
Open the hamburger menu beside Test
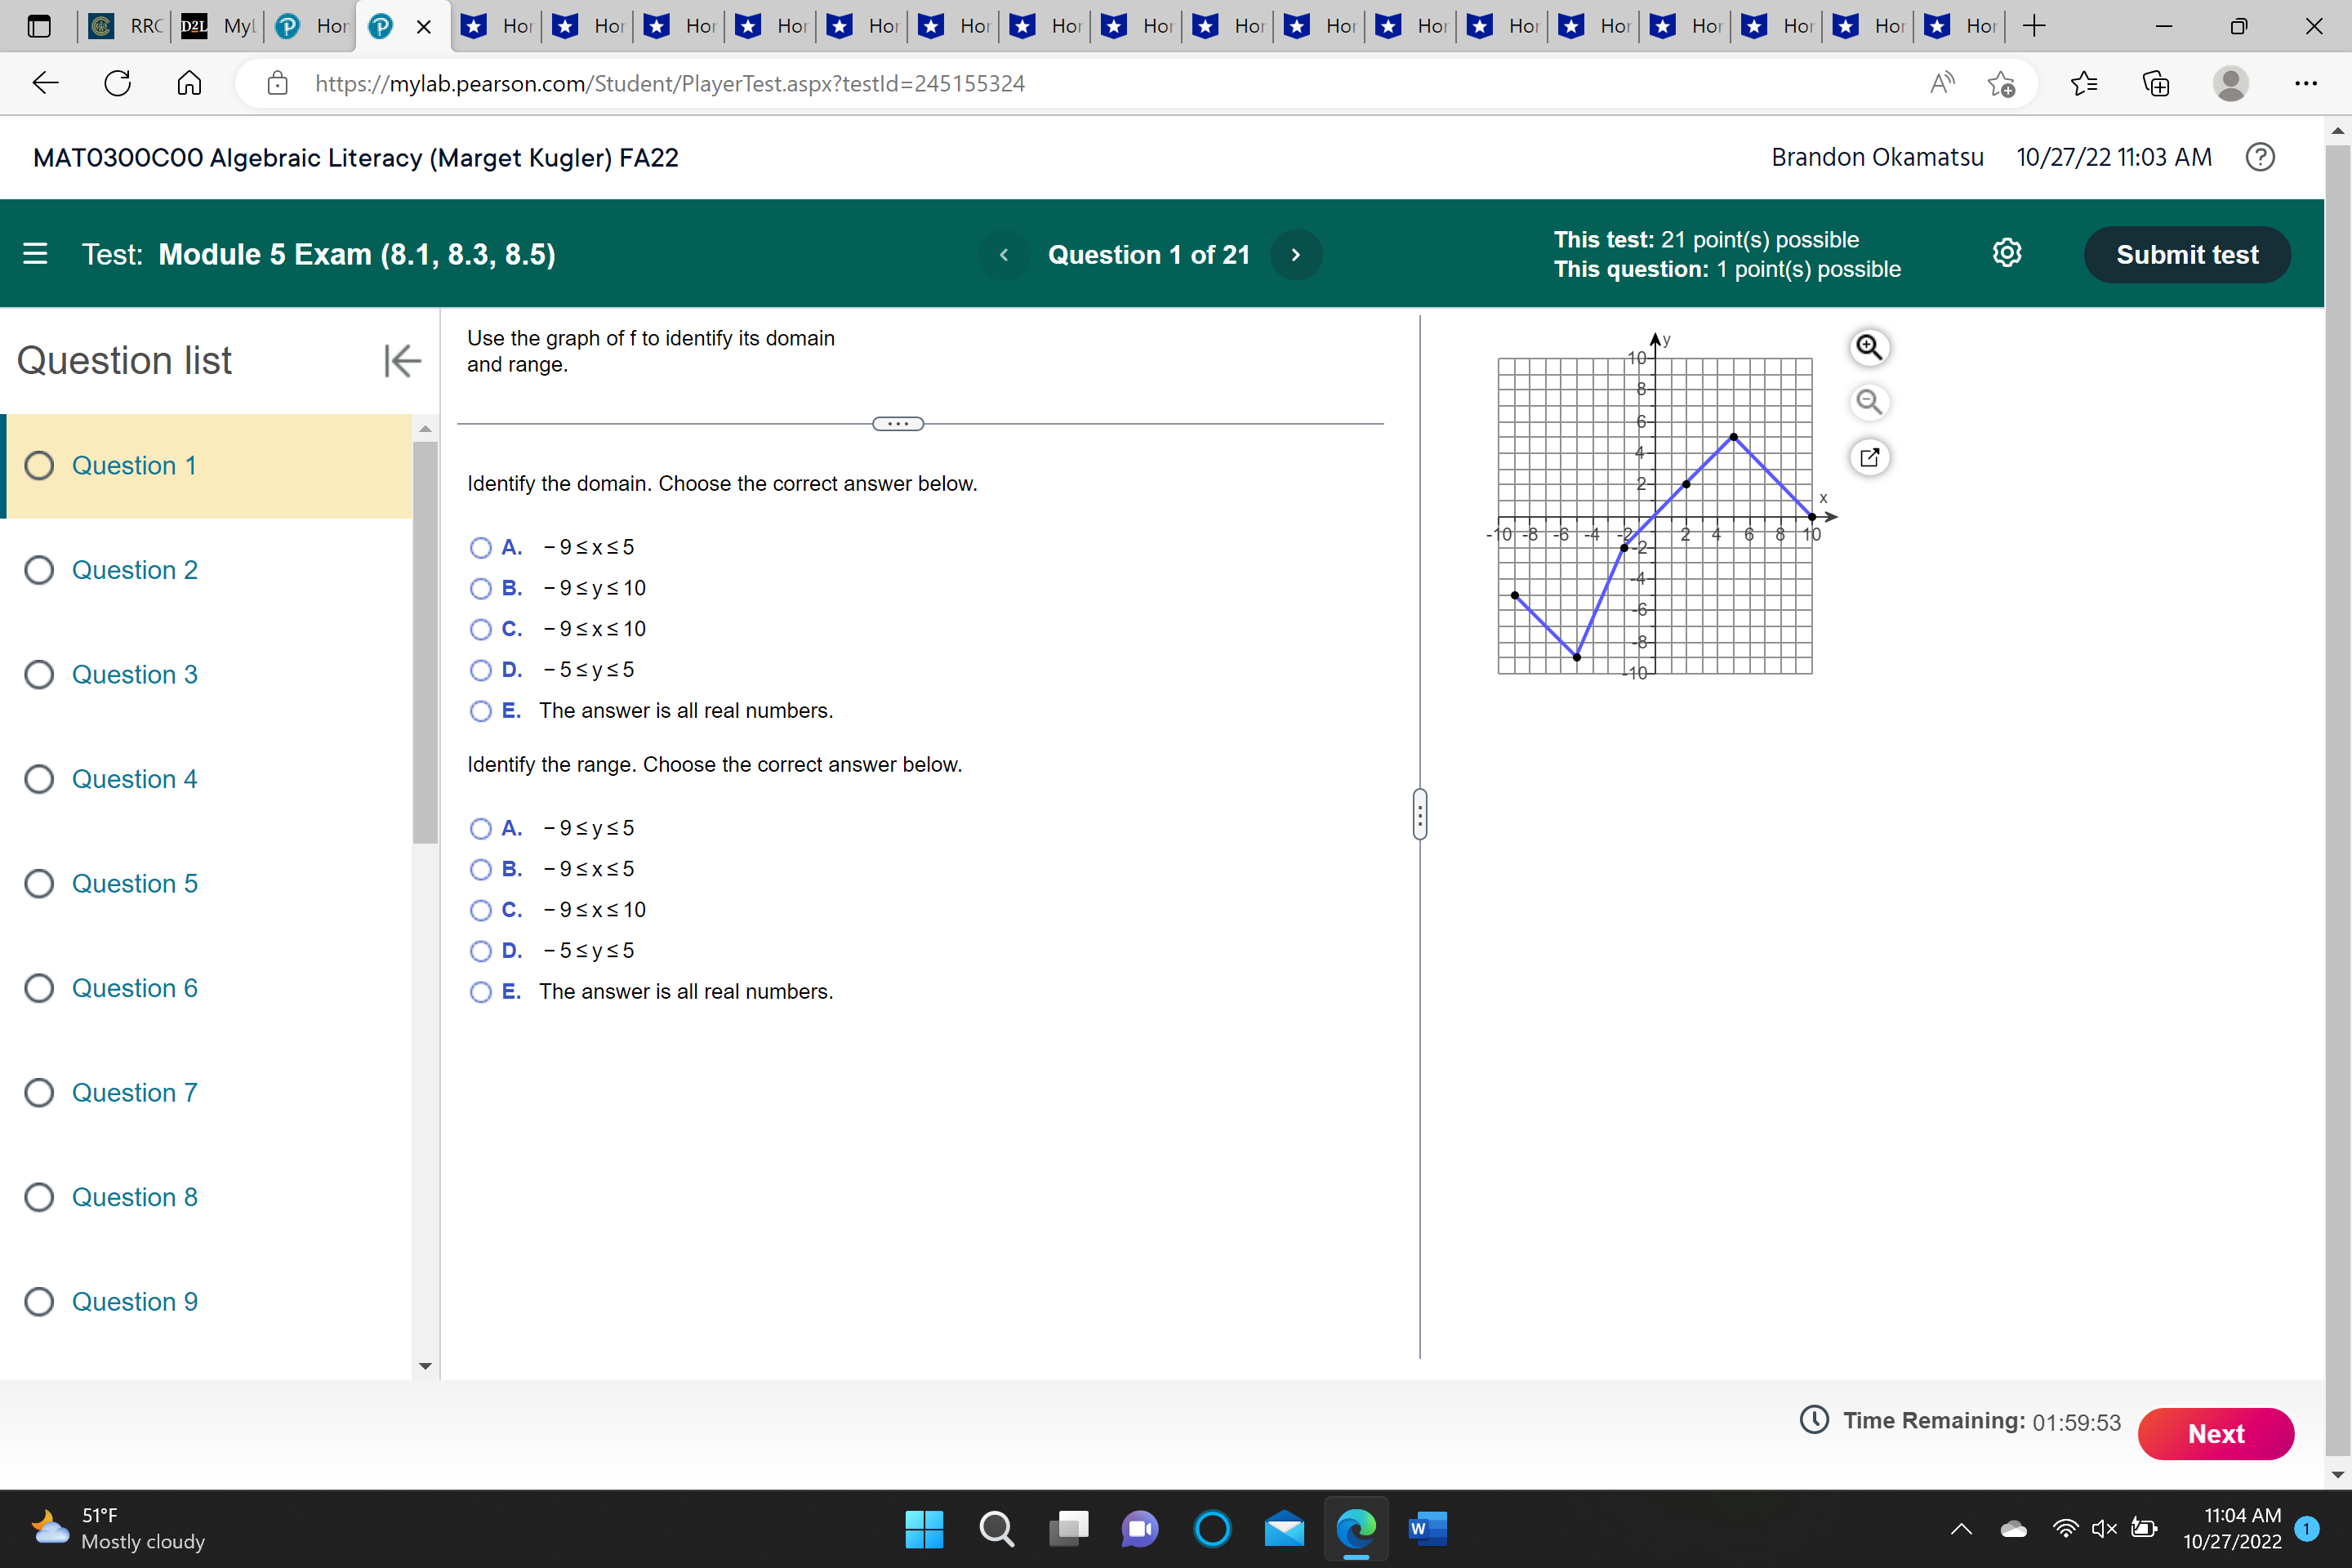[x=35, y=254]
